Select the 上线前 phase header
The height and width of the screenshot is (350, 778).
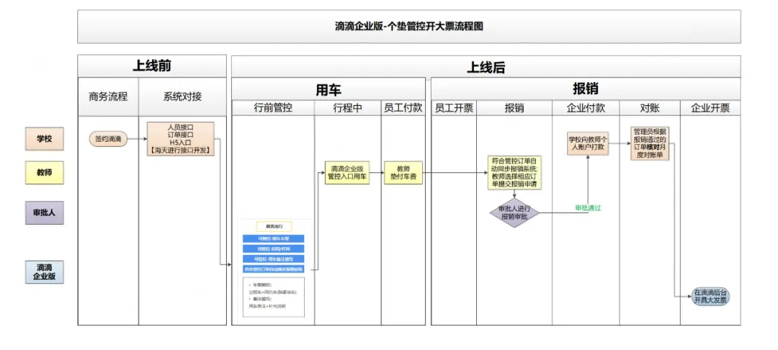pos(152,66)
